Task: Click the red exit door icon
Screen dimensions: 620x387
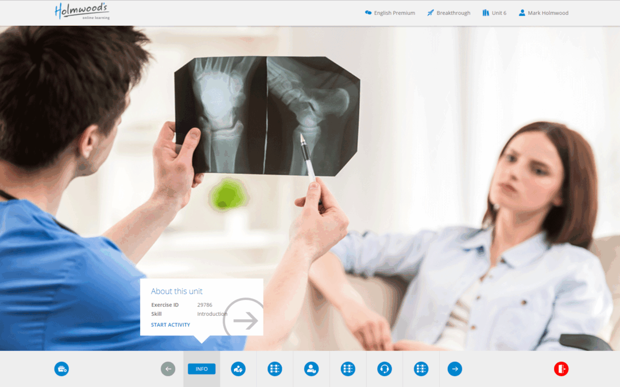Action: tap(561, 369)
